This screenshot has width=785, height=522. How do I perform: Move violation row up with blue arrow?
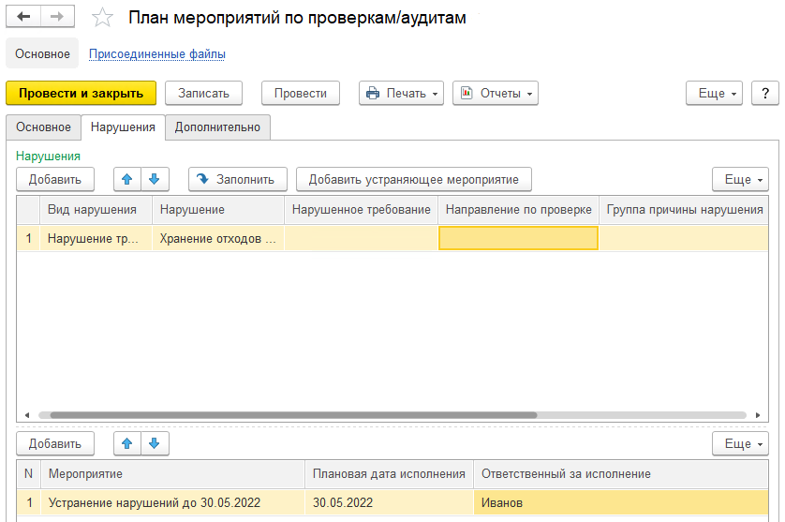tap(127, 179)
